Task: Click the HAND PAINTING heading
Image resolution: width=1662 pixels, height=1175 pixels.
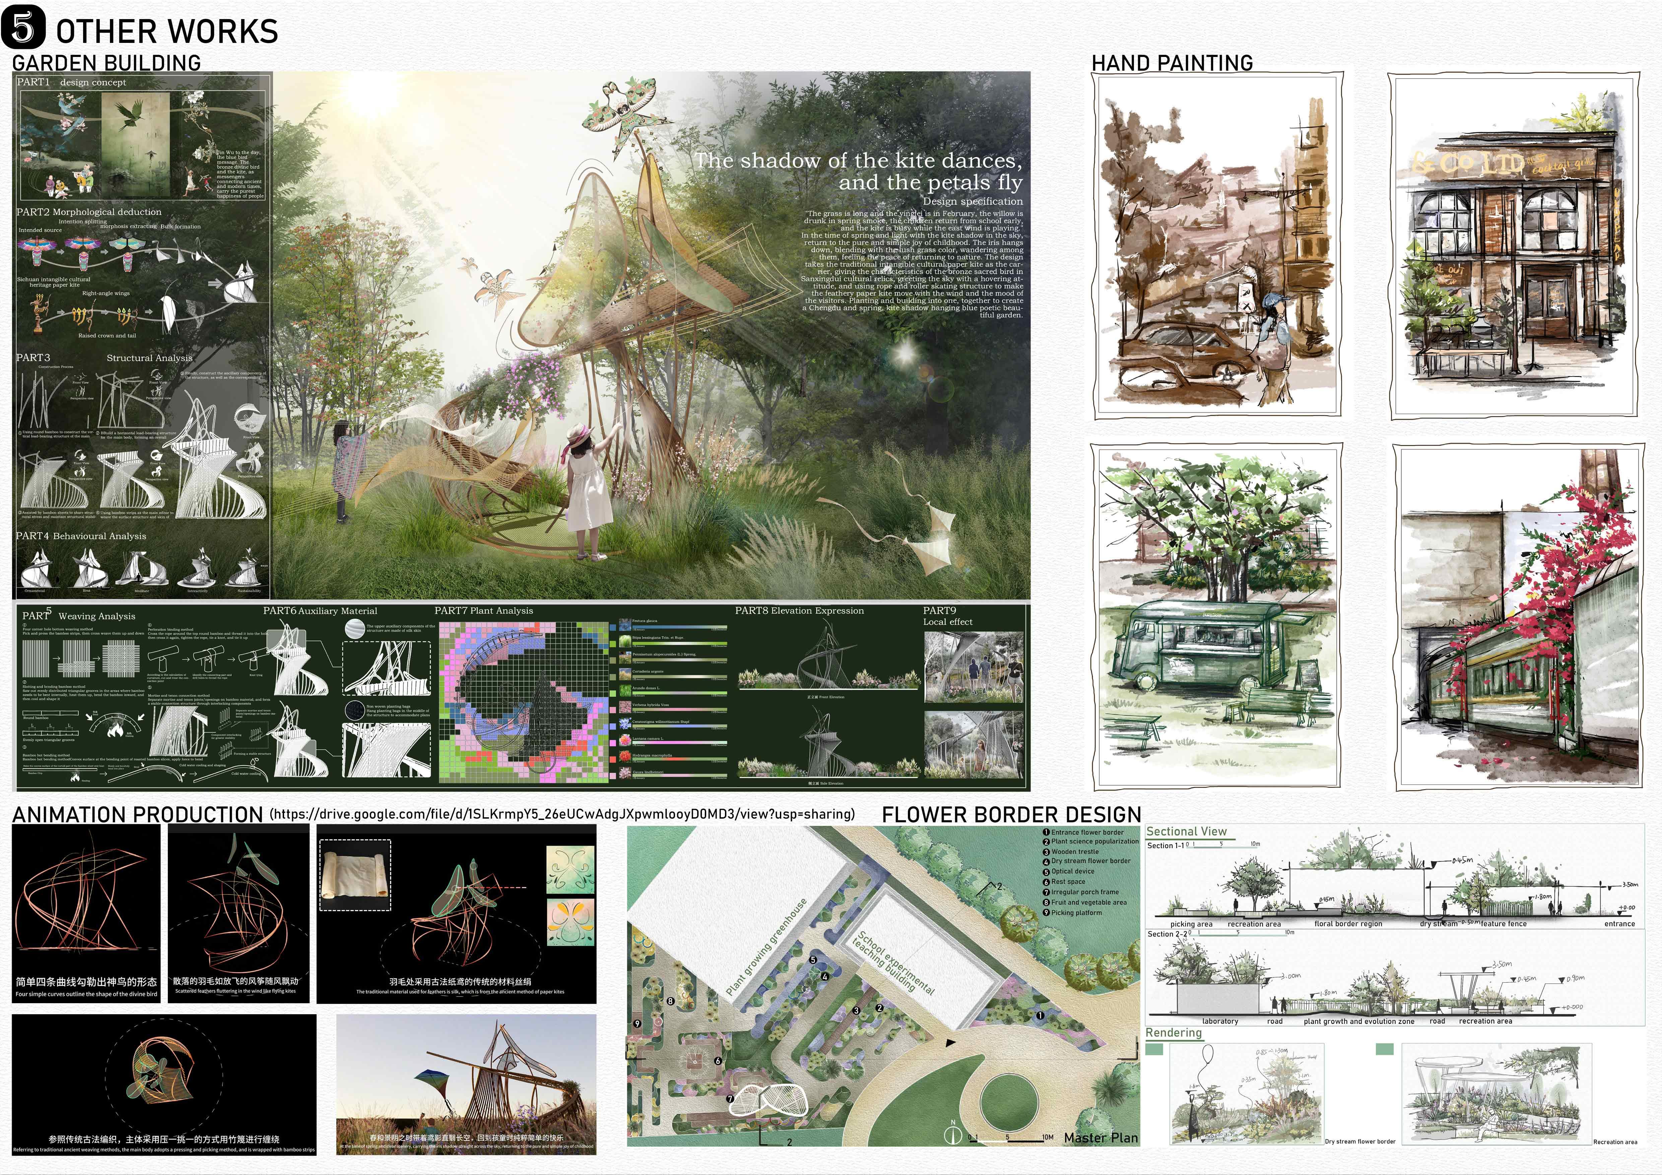Action: point(1172,64)
